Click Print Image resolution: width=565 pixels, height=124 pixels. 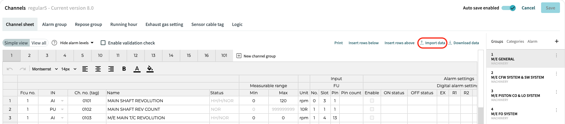tap(338, 43)
